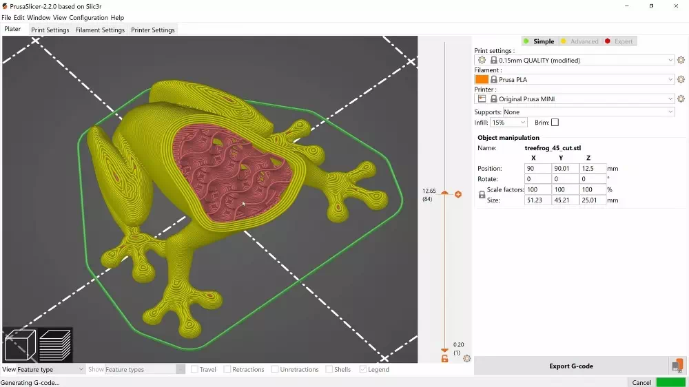Click the Export G-code button
The height and width of the screenshot is (387, 689).
click(570, 366)
